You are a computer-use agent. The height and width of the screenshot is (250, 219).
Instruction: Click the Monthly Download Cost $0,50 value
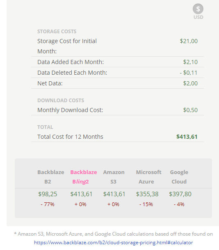(x=190, y=110)
